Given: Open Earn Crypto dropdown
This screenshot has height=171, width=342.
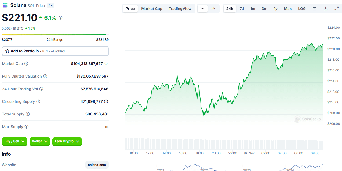Looking at the screenshot, I should (67, 141).
